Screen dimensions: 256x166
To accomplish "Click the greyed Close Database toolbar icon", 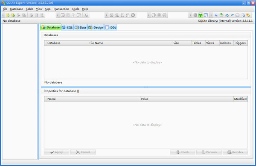I will [x=19, y=15].
